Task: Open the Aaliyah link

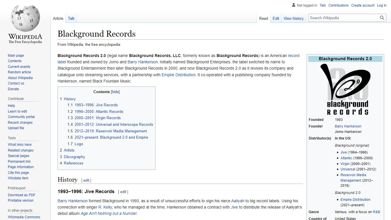Action: point(238,201)
